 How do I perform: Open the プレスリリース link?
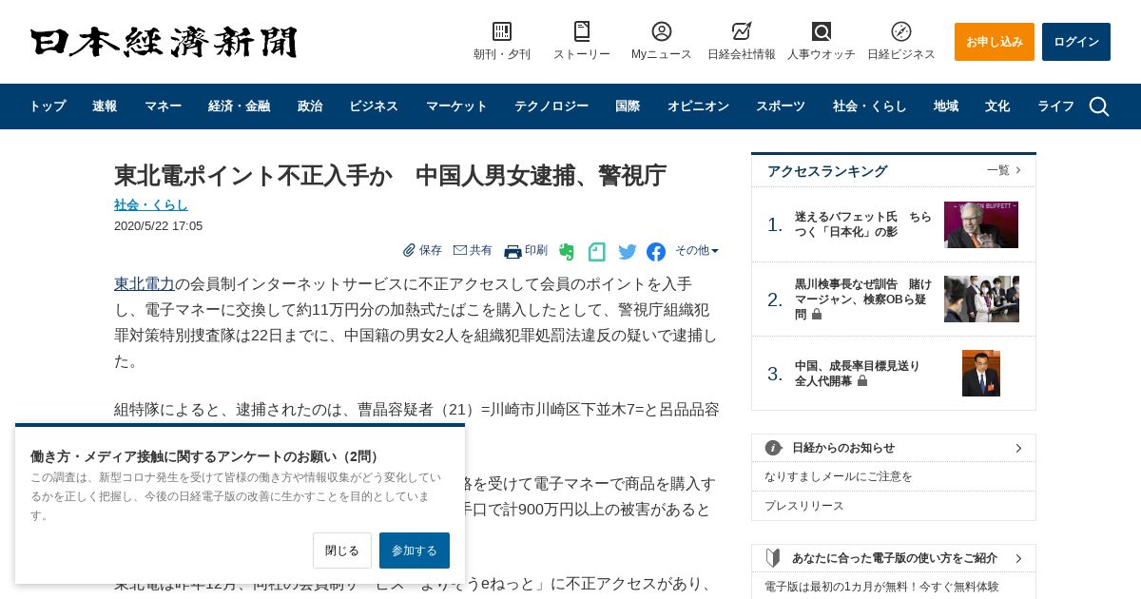[x=804, y=506]
